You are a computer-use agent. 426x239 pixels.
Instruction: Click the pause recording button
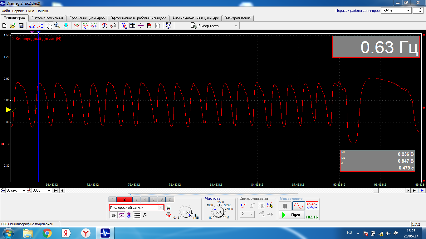285,206
